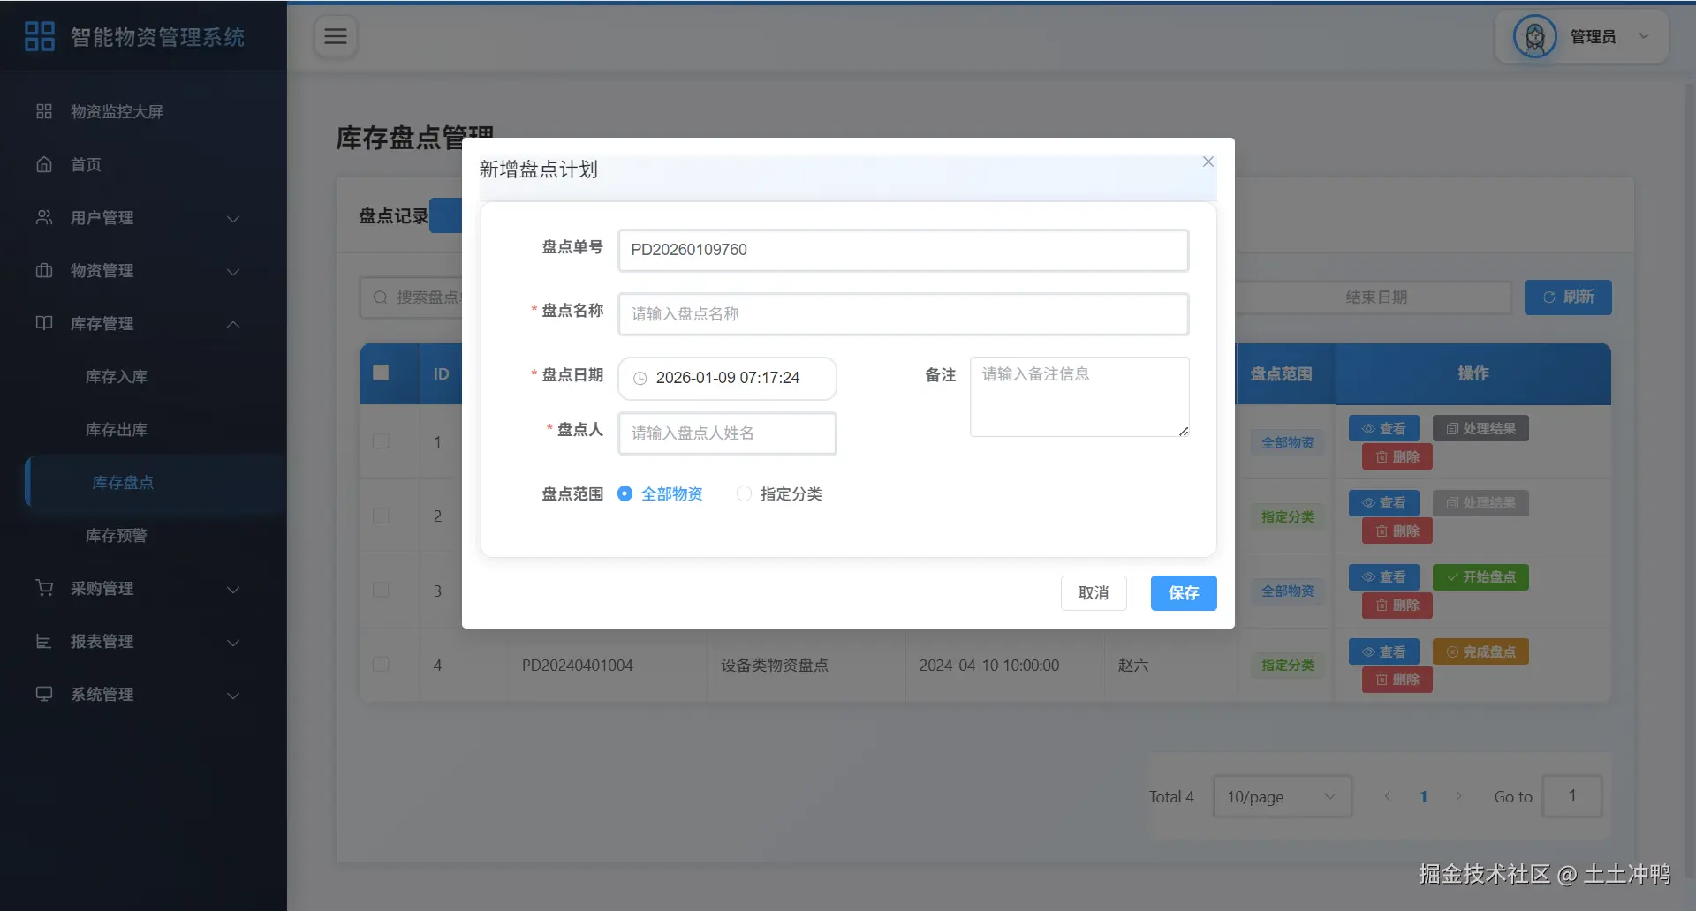Image resolution: width=1696 pixels, height=911 pixels.
Task: Click the 刷新 refresh button
Action: 1568,297
